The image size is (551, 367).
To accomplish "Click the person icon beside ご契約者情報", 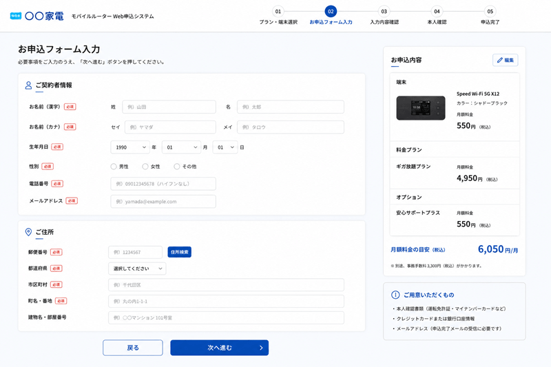I will (x=28, y=85).
